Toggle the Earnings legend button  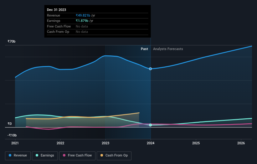point(45,156)
